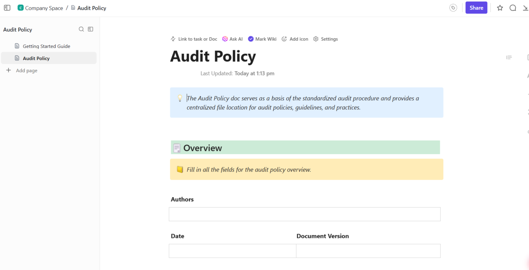529x270 pixels.
Task: Click 'Fill in all the fields' text
Action: pos(249,170)
